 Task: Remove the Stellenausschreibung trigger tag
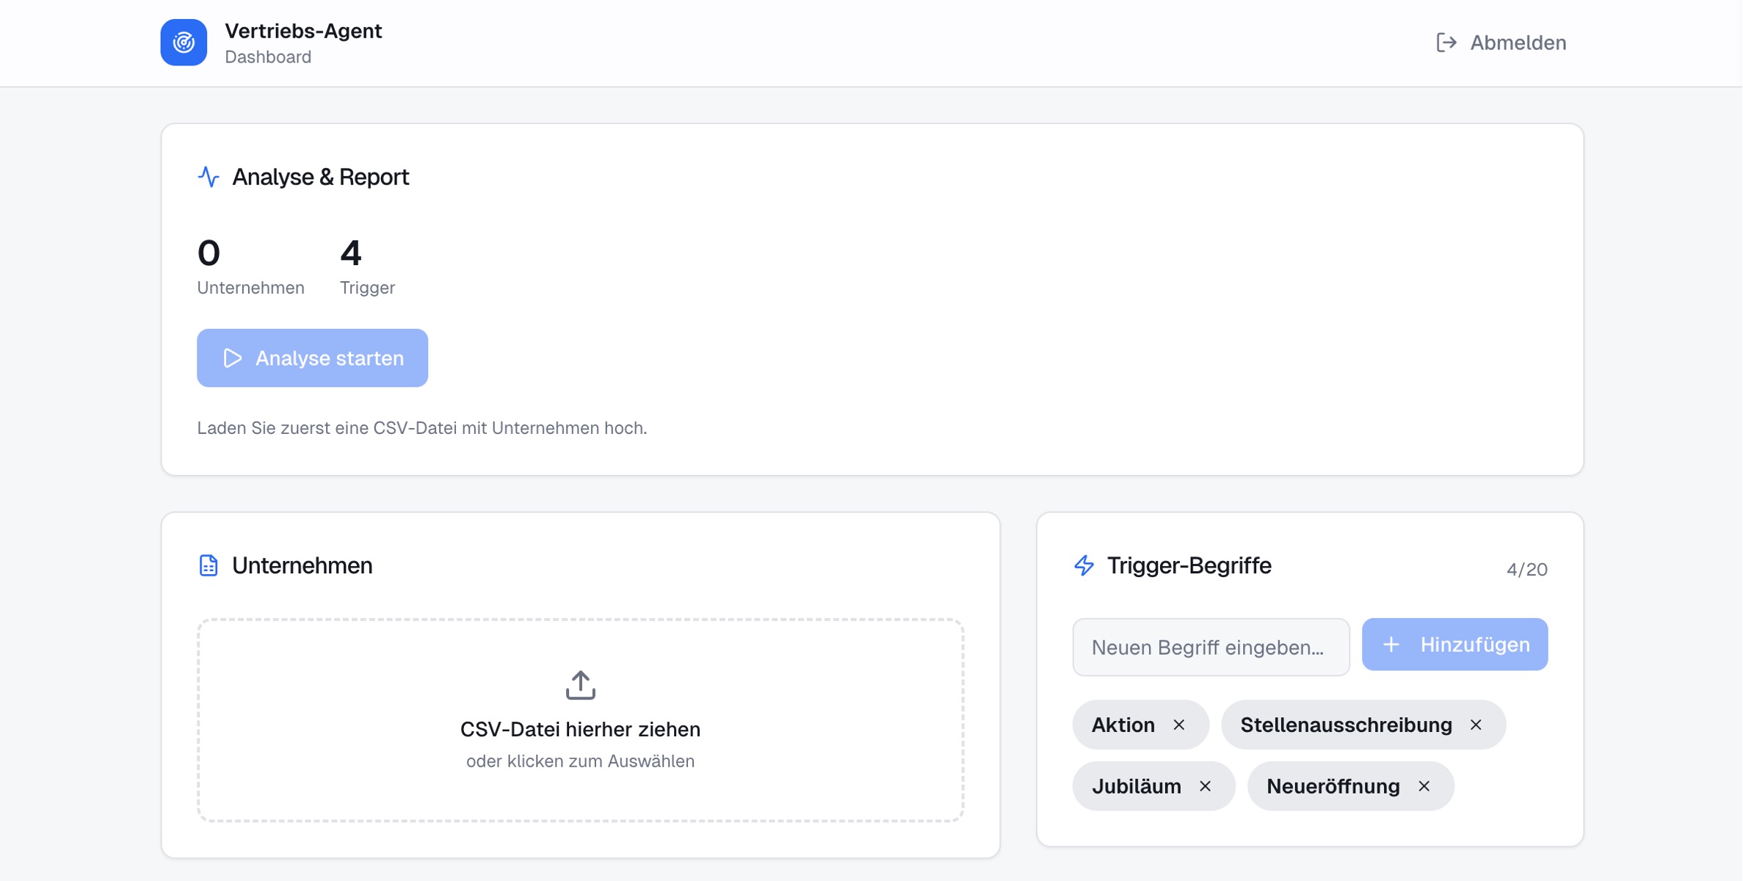[1476, 725]
